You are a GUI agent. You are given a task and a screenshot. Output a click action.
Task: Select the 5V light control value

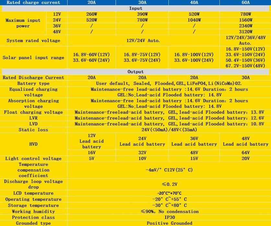coord(92,159)
